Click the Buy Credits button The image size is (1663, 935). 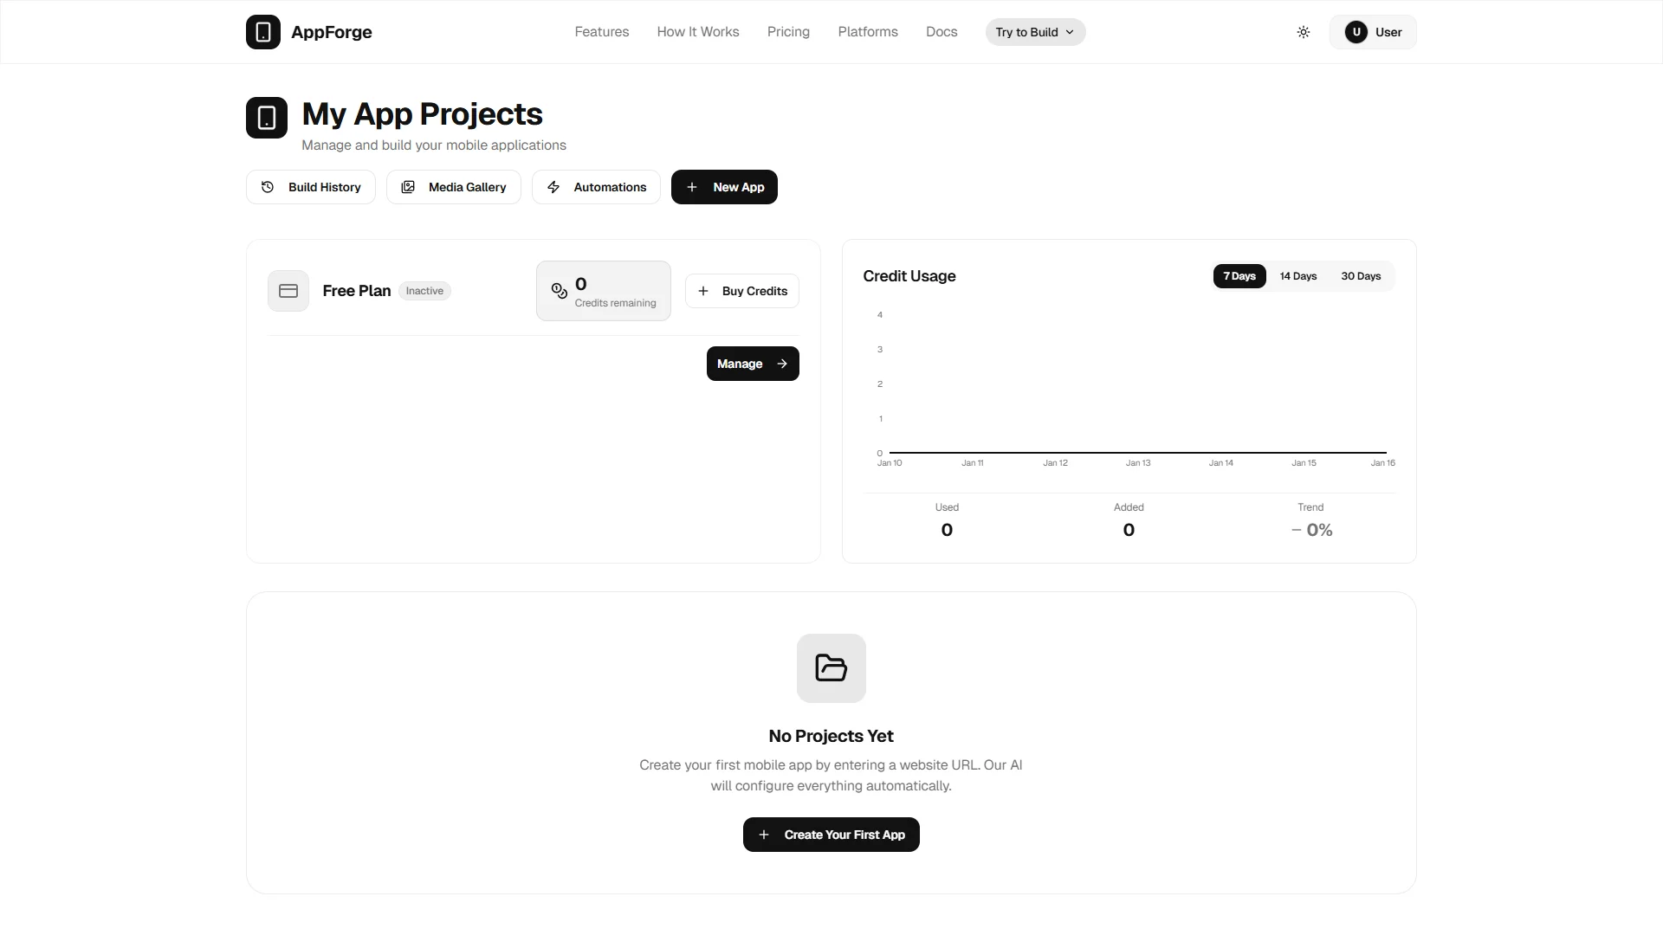point(742,291)
